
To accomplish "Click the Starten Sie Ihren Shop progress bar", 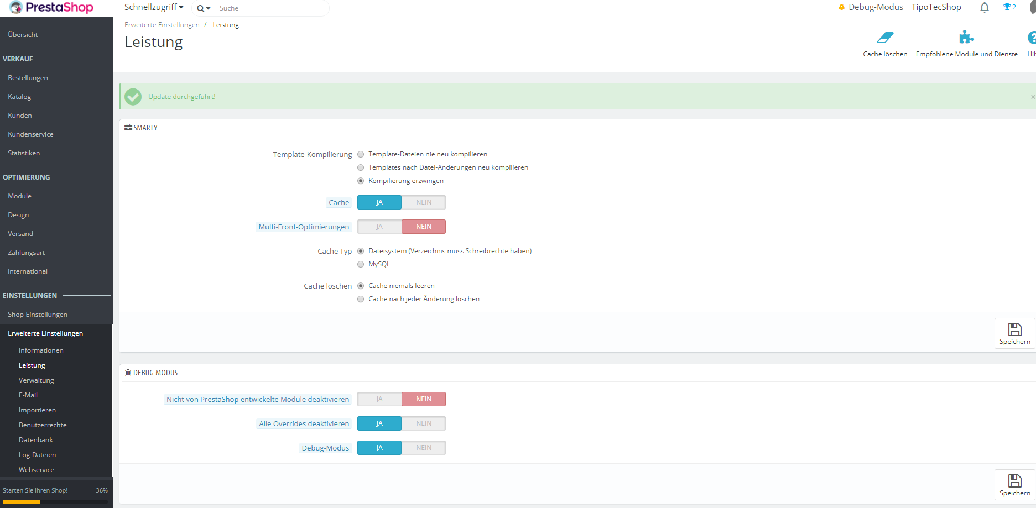I will pyautogui.click(x=55, y=502).
